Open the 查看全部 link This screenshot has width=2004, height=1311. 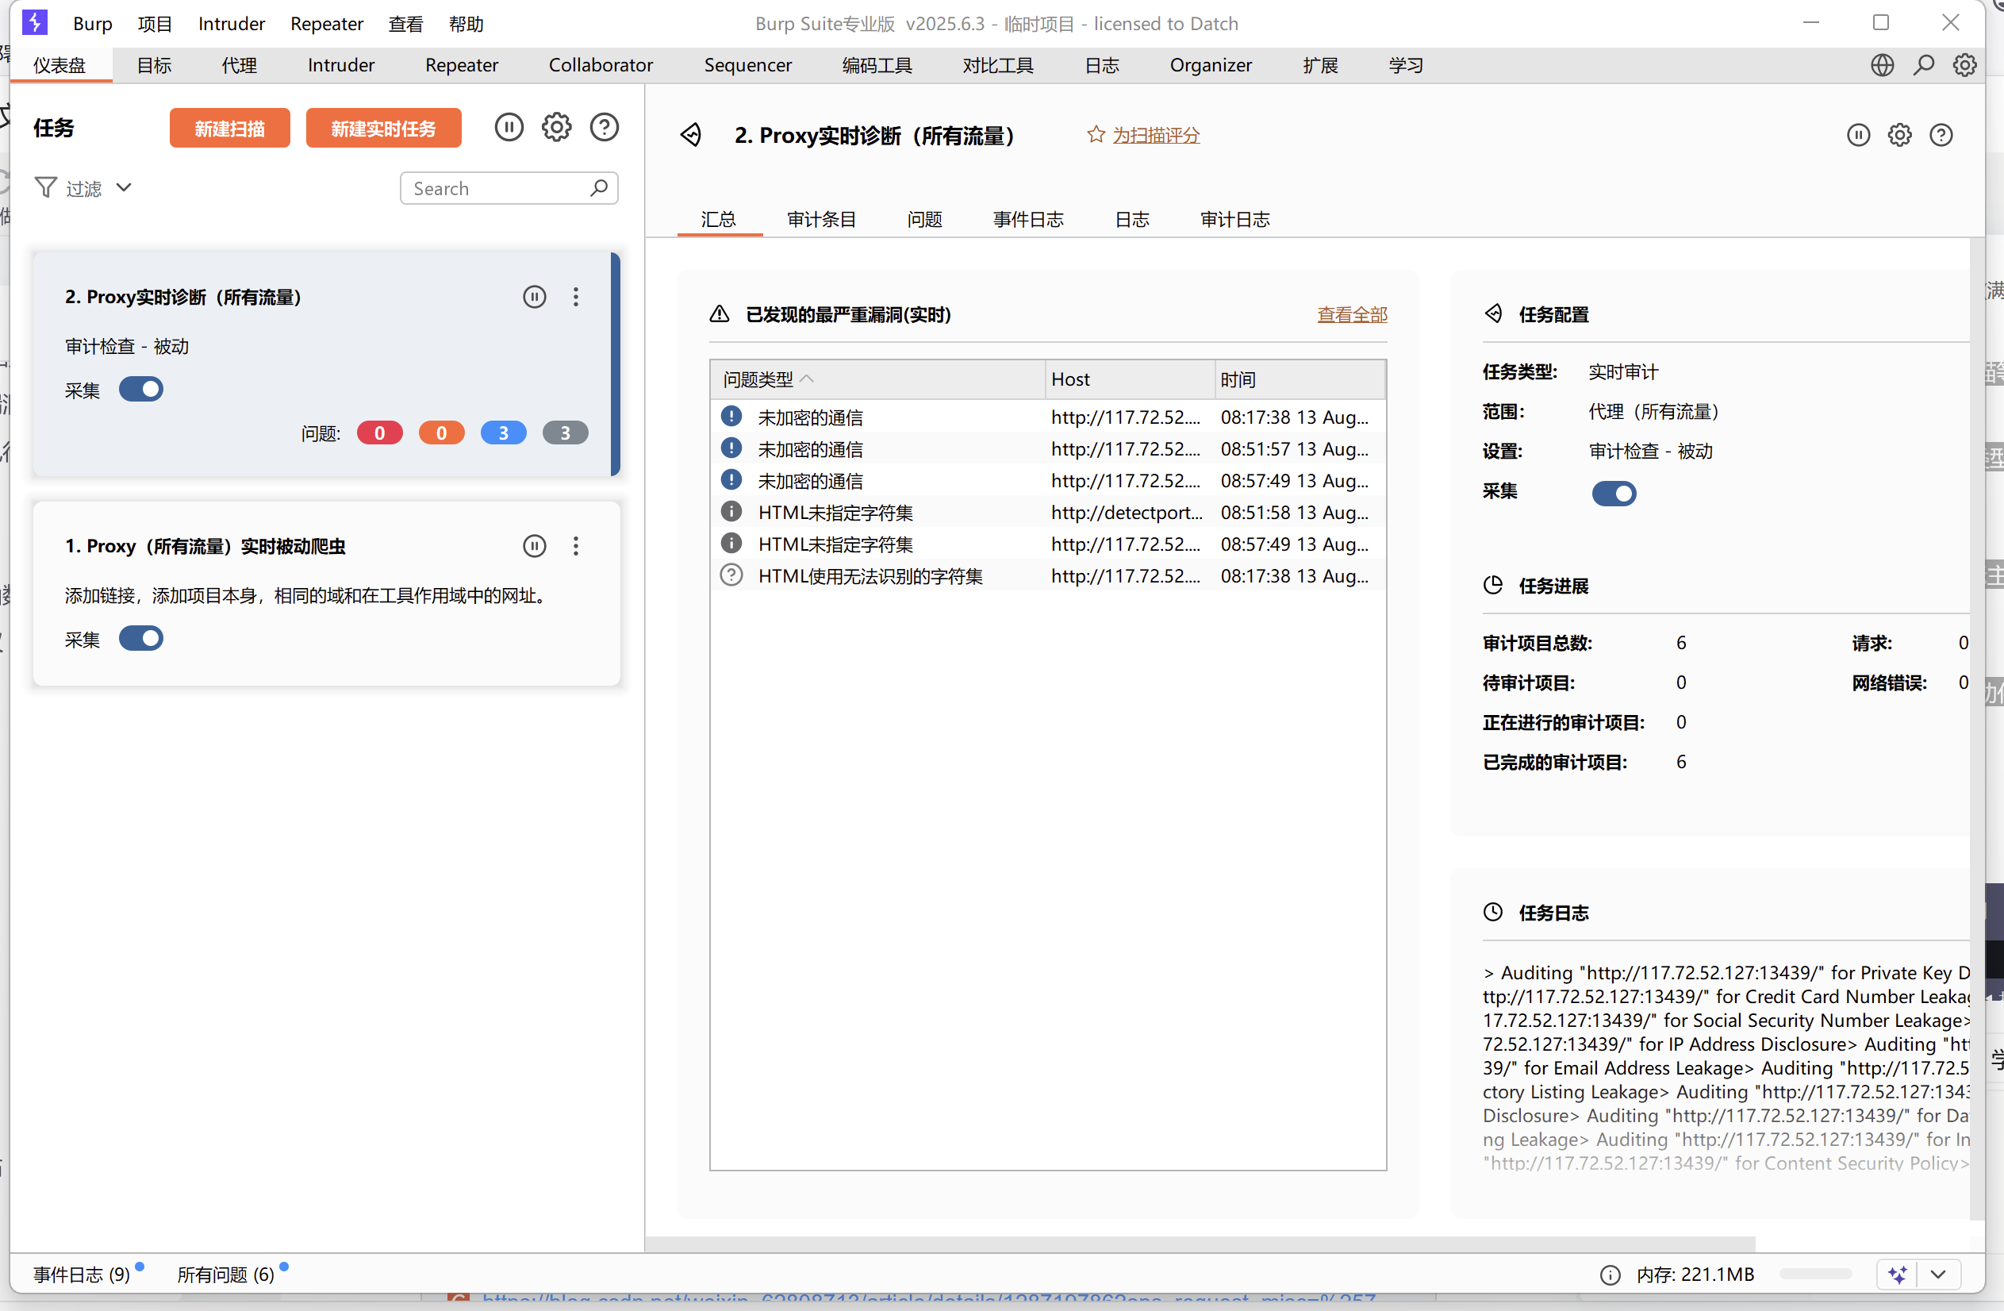tap(1351, 315)
